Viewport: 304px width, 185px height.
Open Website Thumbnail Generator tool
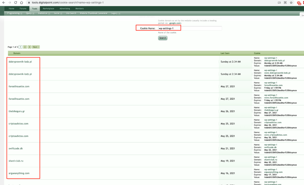click(94, 13)
